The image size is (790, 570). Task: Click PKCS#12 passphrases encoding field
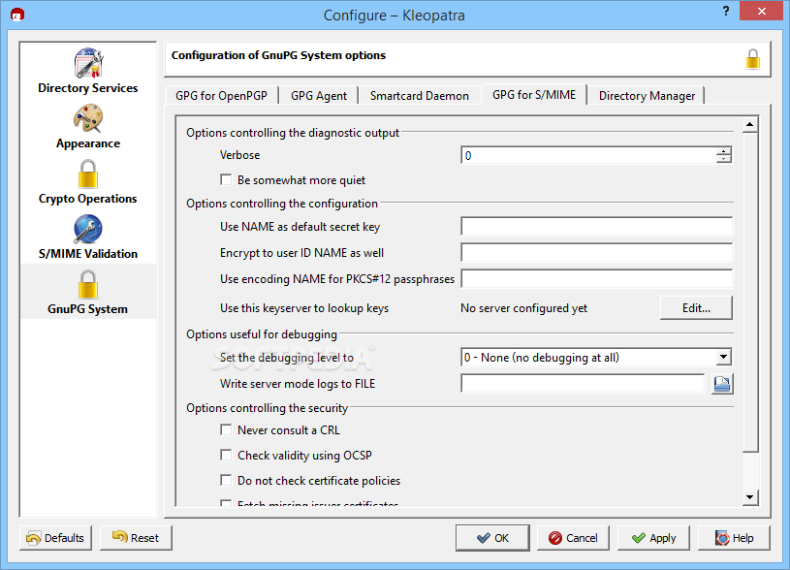coord(596,279)
